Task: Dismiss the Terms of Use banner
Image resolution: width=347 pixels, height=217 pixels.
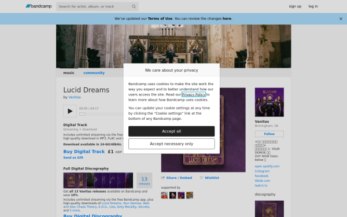Action: coord(341,19)
